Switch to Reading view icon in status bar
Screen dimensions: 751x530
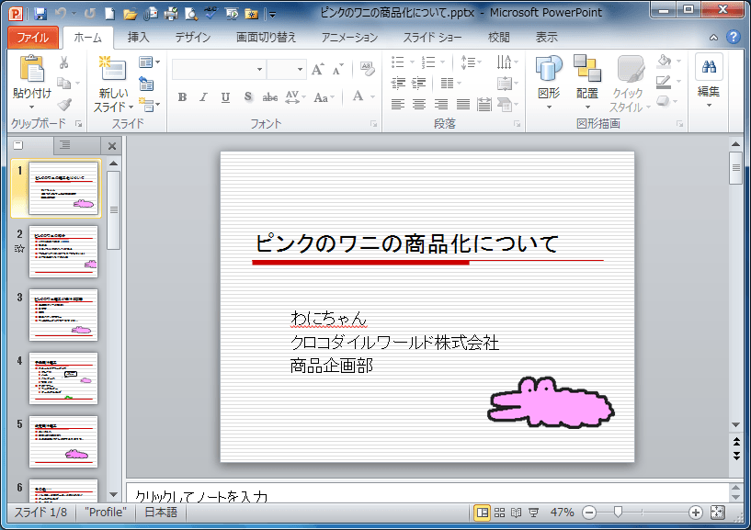pos(517,513)
